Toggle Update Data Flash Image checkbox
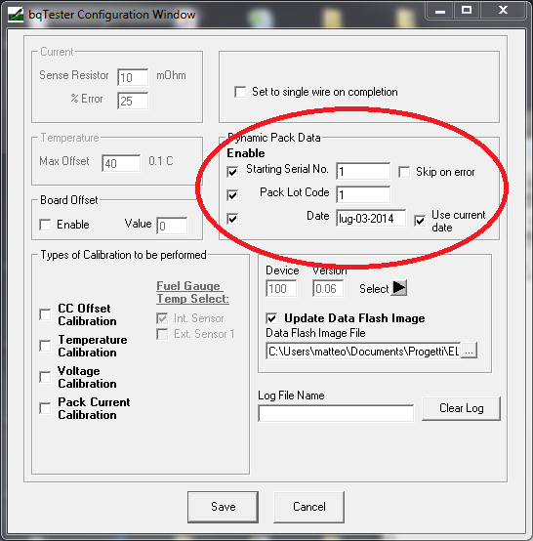The image size is (533, 541). [x=271, y=318]
